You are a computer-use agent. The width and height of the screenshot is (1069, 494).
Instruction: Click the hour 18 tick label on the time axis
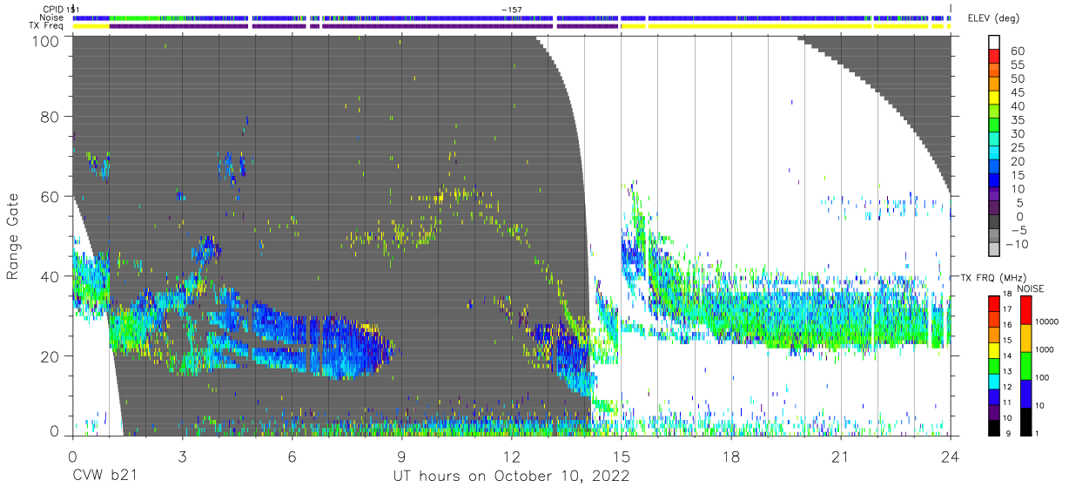(731, 456)
